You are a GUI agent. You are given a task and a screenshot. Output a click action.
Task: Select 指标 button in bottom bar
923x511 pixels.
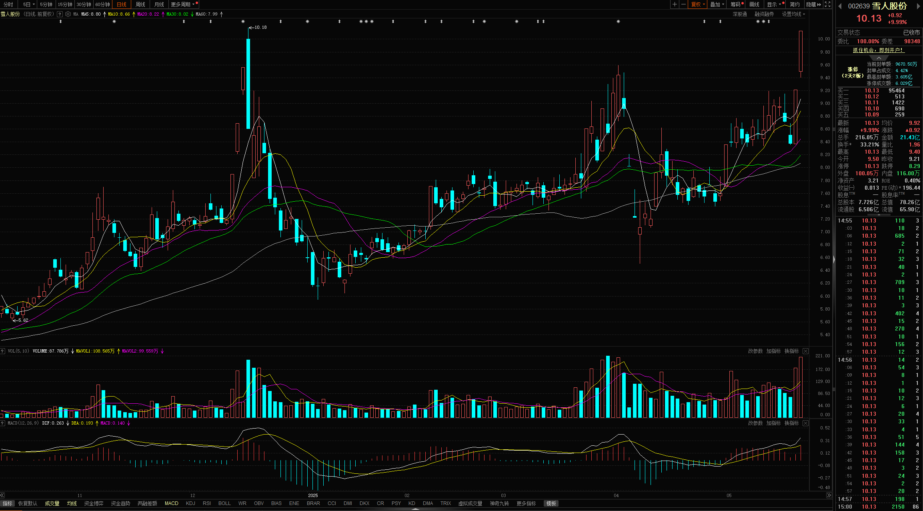(x=7, y=503)
